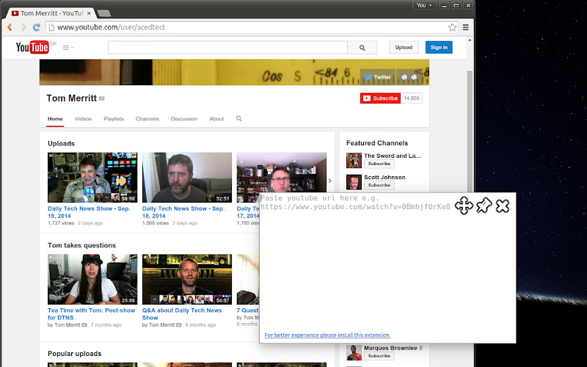Open the YouTube guide menu dropdown
The height and width of the screenshot is (367, 587).
pos(68,48)
